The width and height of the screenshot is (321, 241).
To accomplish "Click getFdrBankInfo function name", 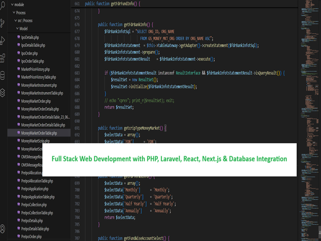I will pyautogui.click(x=135, y=25).
